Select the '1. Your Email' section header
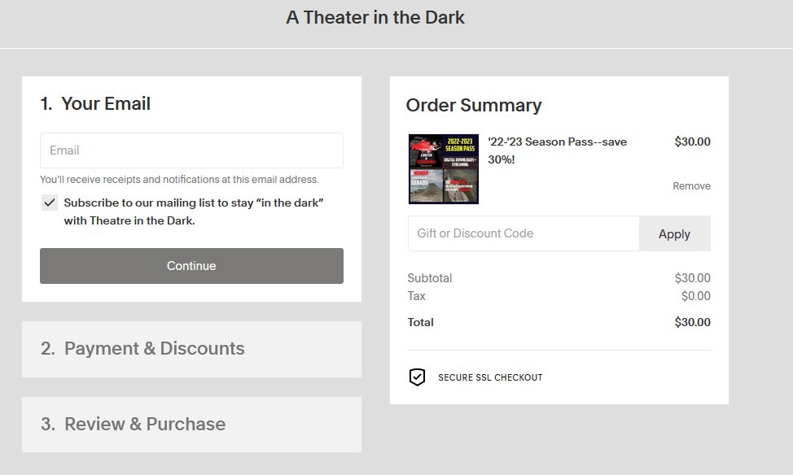 [x=99, y=103]
